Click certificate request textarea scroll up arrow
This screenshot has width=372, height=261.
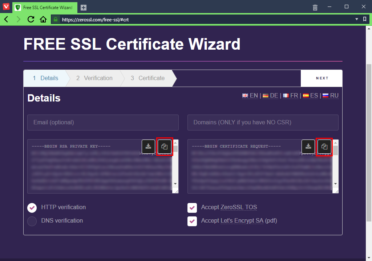(335, 143)
